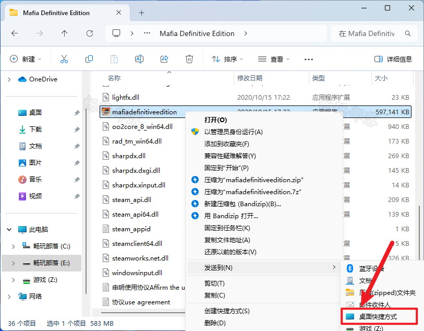Viewport: 424px width, 331px height.
Task: Select the 协议use agreement file
Action: pyautogui.click(x=141, y=302)
